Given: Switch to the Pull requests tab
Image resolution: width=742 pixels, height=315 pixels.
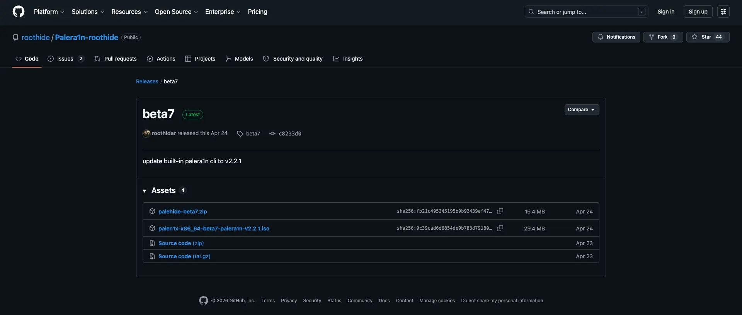Looking at the screenshot, I should 115,59.
